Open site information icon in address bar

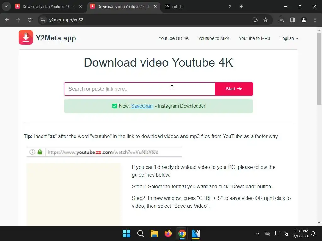click(x=43, y=20)
